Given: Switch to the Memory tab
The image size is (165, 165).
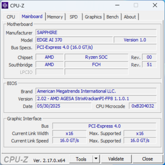Looking at the screenshot, I should point(55,17).
